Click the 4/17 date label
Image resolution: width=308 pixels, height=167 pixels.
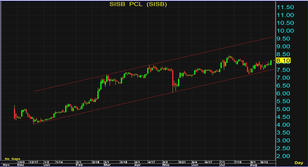pos(151,162)
